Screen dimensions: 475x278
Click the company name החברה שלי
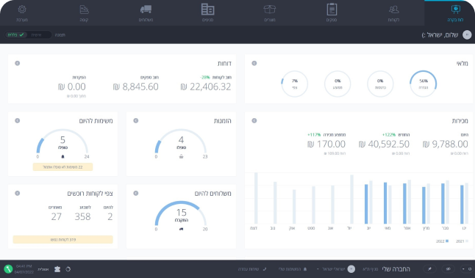pos(396,269)
